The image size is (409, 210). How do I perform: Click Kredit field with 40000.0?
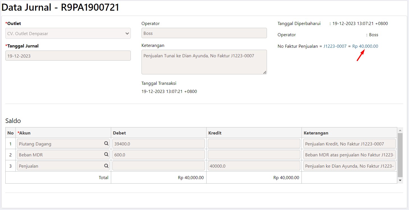254,166
